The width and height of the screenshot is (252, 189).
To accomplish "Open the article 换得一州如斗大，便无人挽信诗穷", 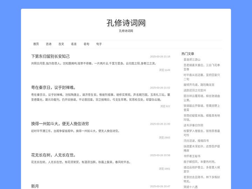I will [x=60, y=124].
